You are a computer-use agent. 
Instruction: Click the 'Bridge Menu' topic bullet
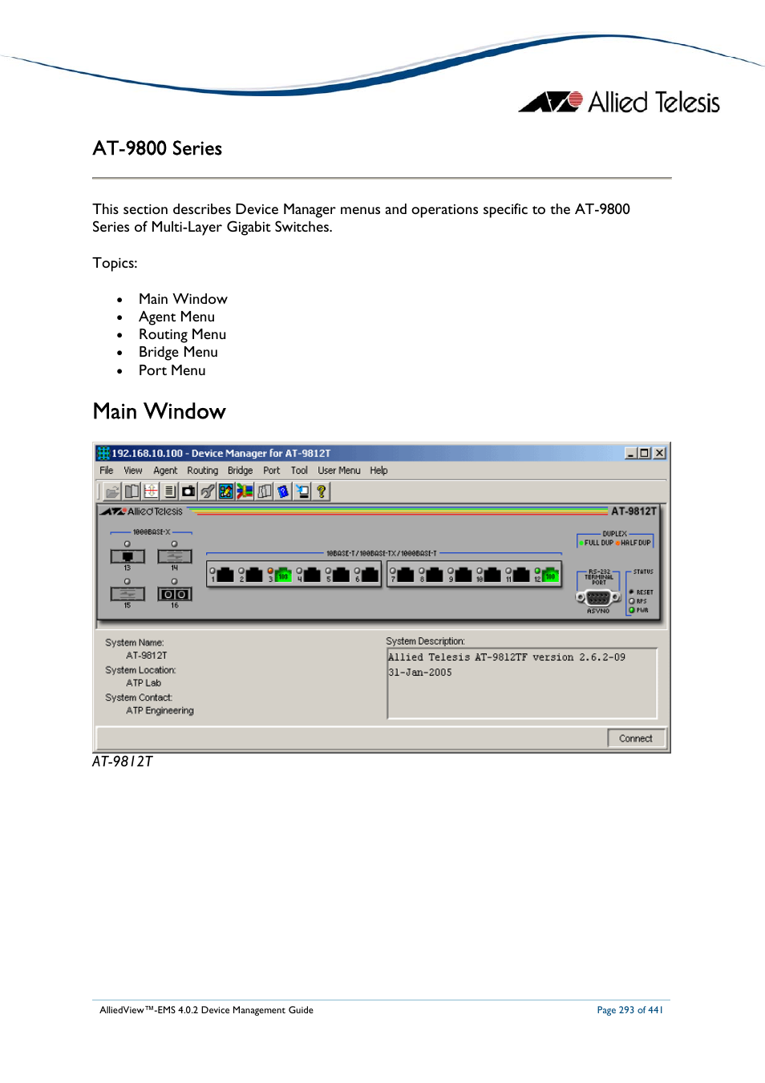click(178, 352)
